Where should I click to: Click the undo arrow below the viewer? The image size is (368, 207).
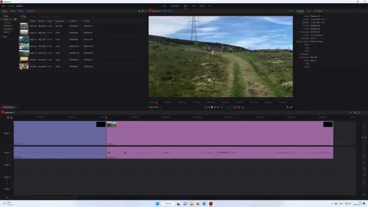pyautogui.click(x=288, y=107)
